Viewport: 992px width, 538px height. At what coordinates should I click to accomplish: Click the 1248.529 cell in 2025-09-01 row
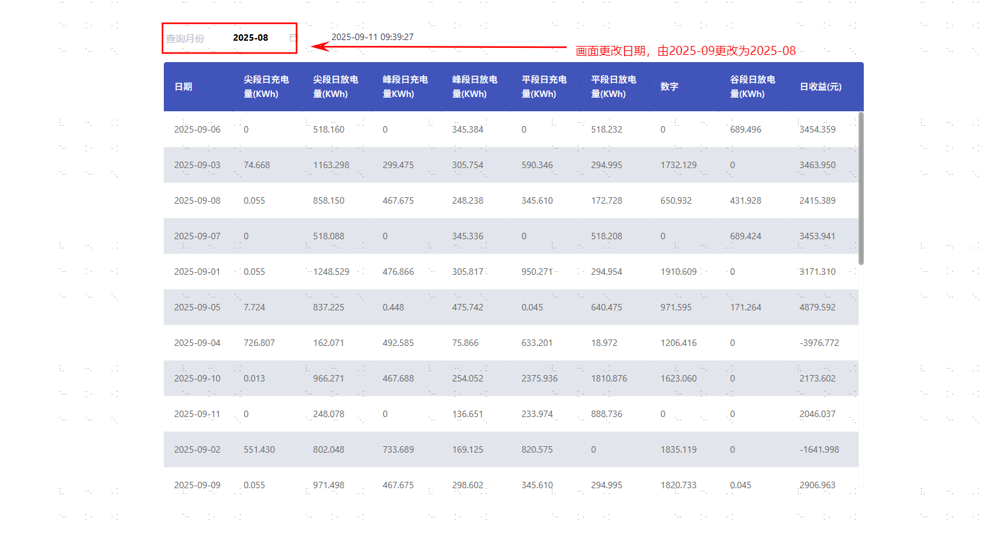[331, 272]
